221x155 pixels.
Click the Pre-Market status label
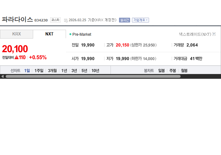click(x=82, y=34)
